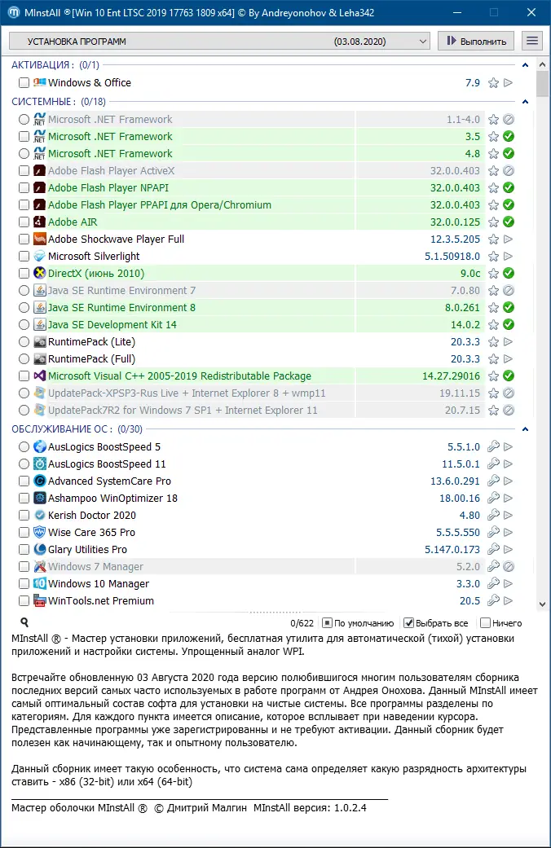Toggle the Ничего checkbox
This screenshot has height=848, width=551.
tap(485, 623)
